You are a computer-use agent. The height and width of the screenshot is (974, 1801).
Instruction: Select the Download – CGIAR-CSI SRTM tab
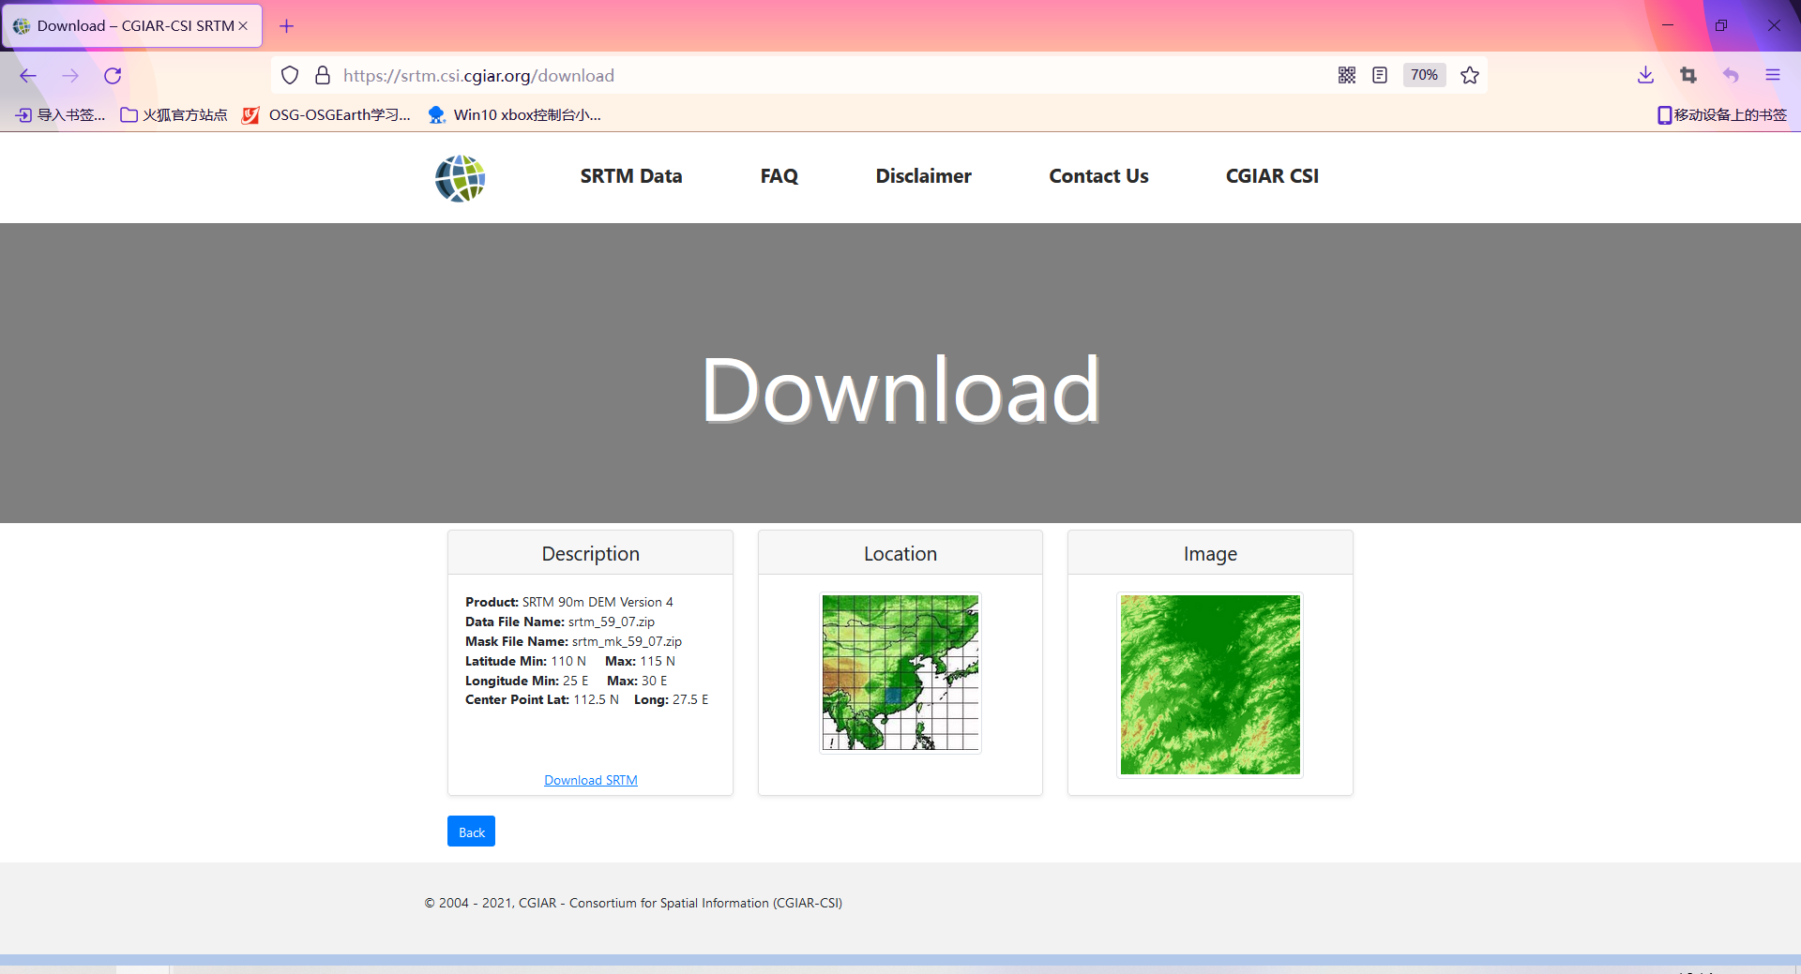click(x=132, y=25)
